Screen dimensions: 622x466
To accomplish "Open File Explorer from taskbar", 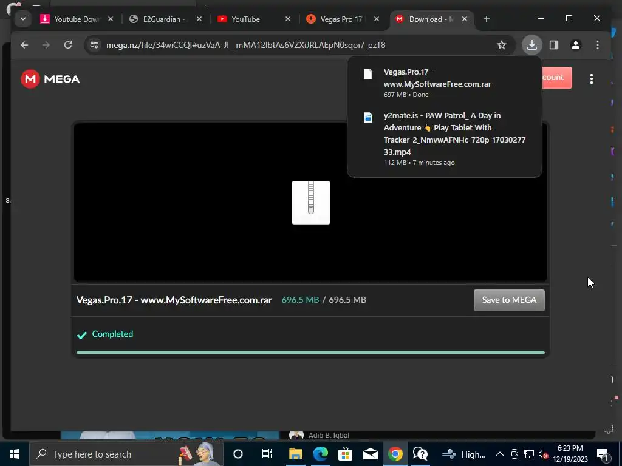I will pos(296,454).
